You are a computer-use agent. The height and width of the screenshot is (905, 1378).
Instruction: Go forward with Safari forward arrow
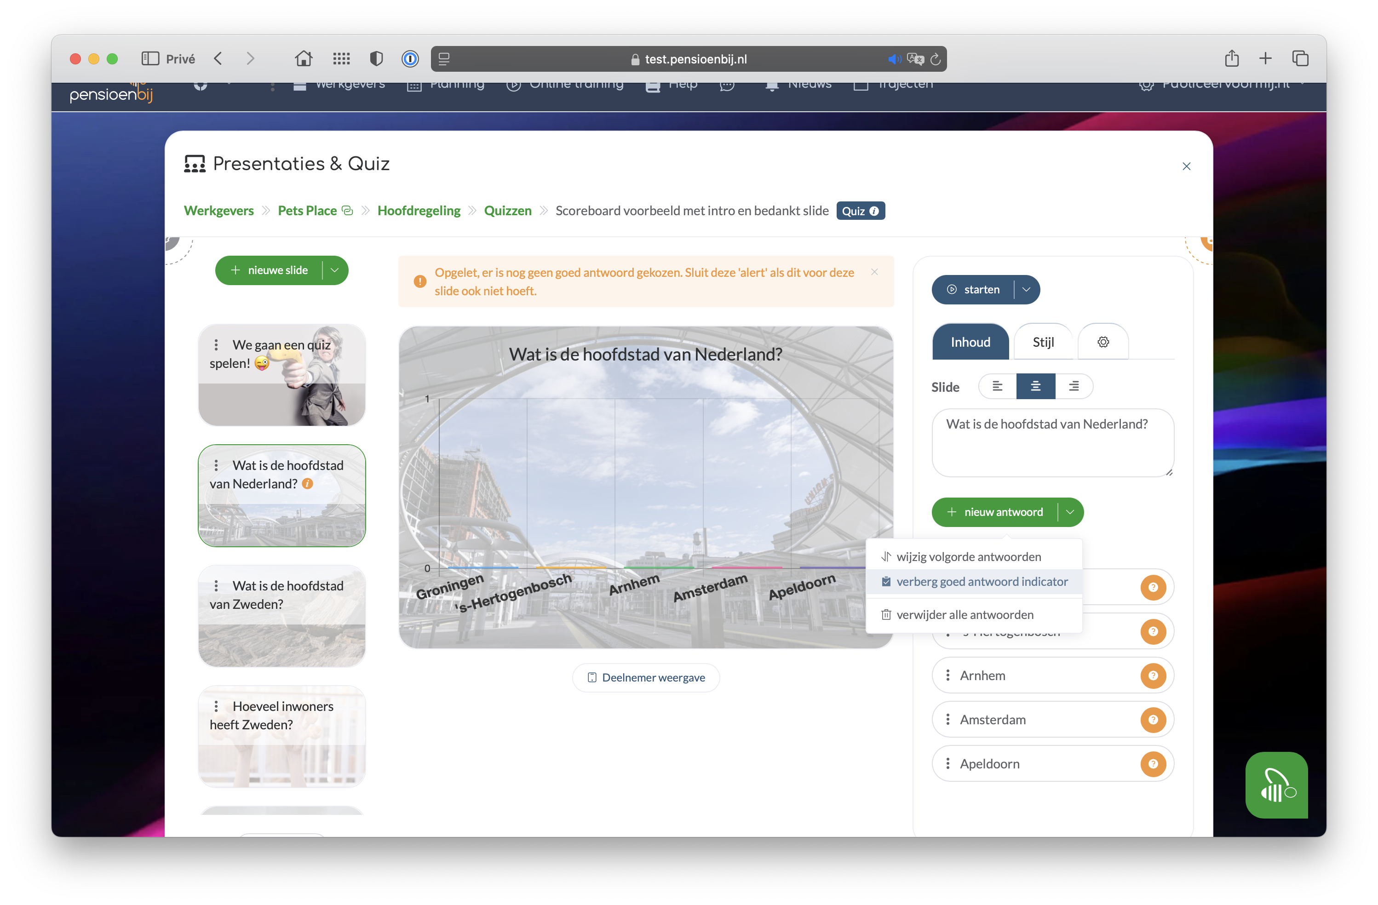point(250,58)
